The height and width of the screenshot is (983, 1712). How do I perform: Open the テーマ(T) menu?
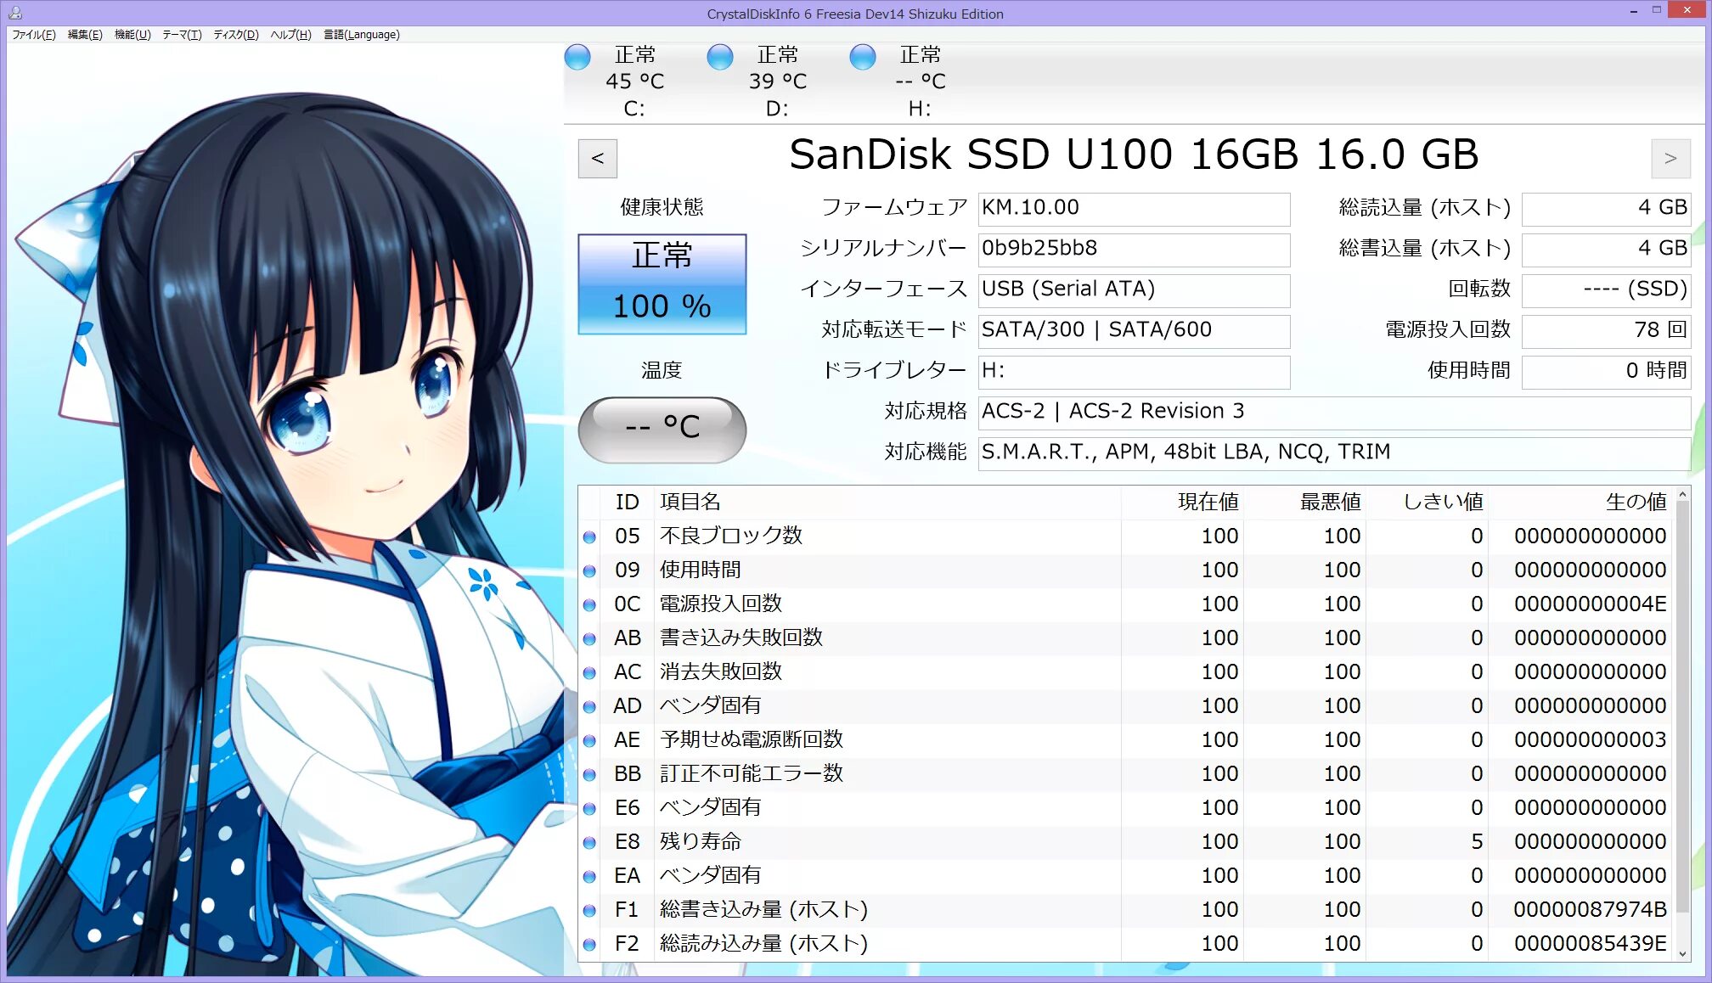[x=182, y=35]
